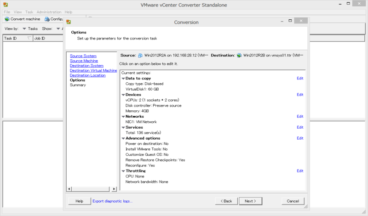The image size is (368, 216).
Task: Click the Task ID column header
Action: click(18, 38)
